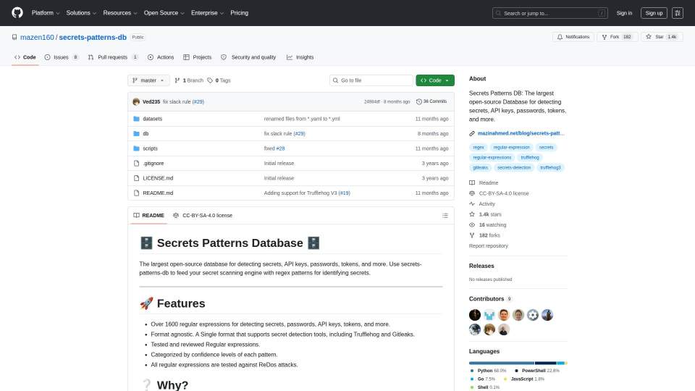Select the CC-BY-SA-4.0 license tab
Viewport: 695px width, 391px height.
[x=203, y=216]
